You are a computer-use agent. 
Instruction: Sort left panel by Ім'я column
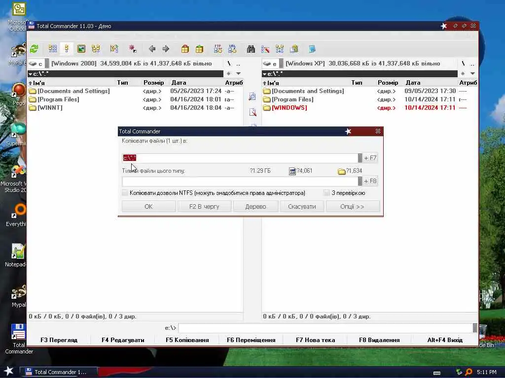[x=72, y=83]
